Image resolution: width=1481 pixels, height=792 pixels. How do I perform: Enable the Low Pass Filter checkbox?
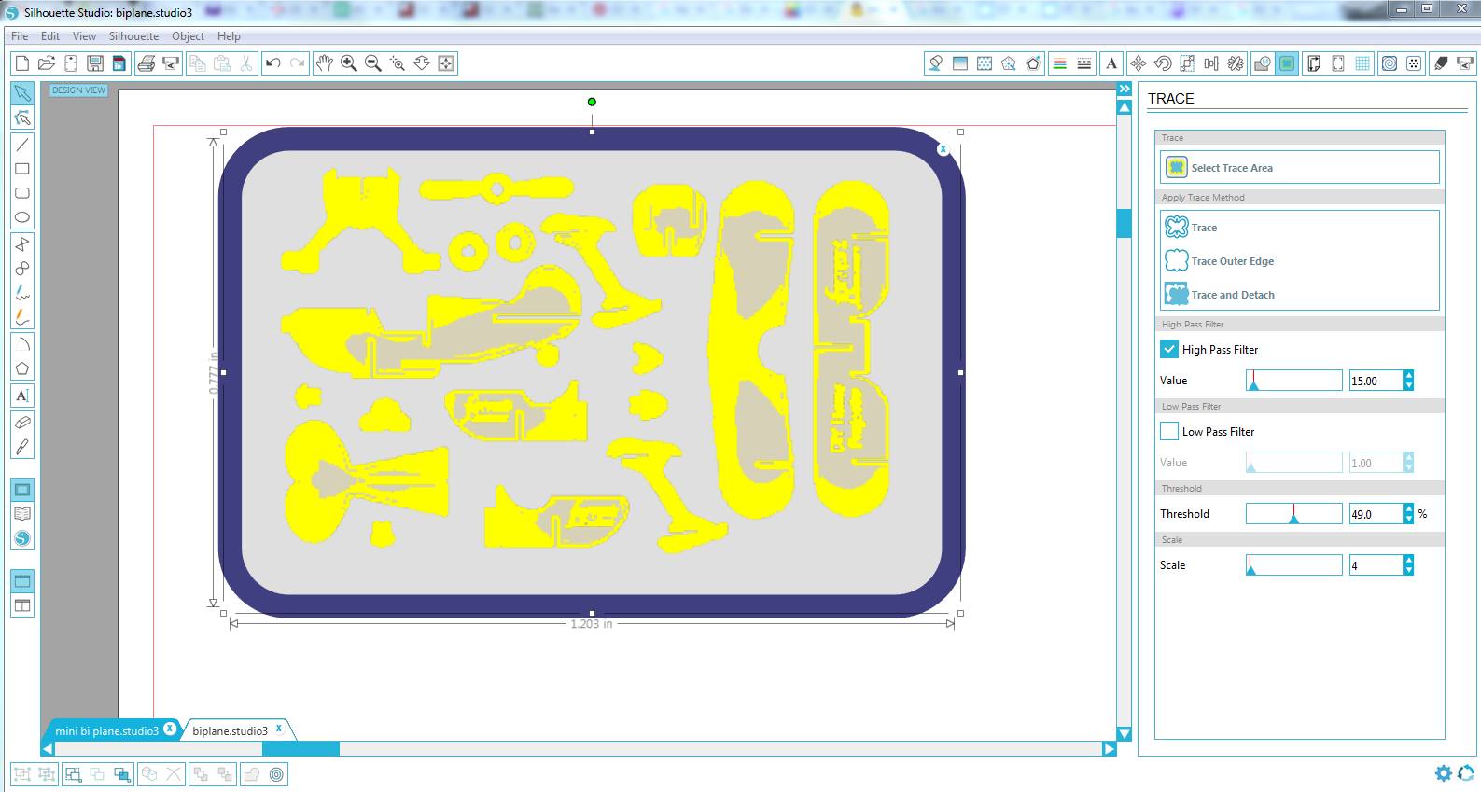(x=1169, y=431)
